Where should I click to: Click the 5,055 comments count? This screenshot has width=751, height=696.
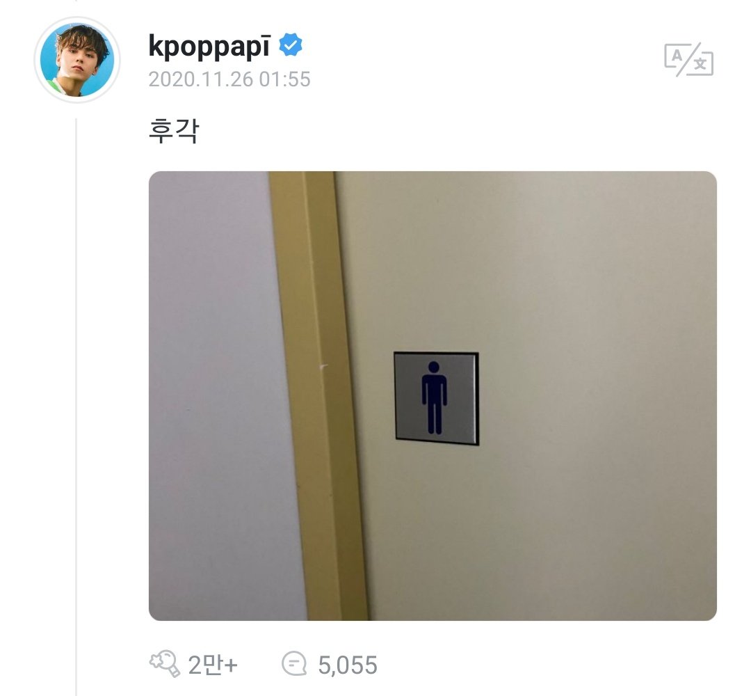click(348, 665)
